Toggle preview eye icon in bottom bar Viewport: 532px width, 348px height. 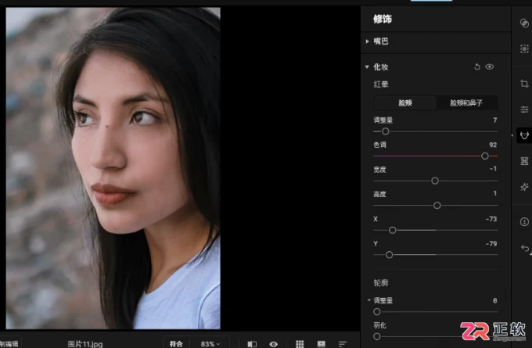(274, 344)
